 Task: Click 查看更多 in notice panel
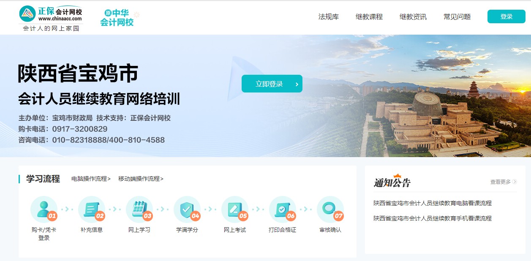[x=503, y=182]
